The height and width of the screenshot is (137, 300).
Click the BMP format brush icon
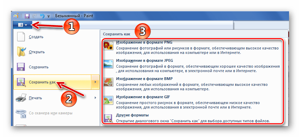[108, 82]
